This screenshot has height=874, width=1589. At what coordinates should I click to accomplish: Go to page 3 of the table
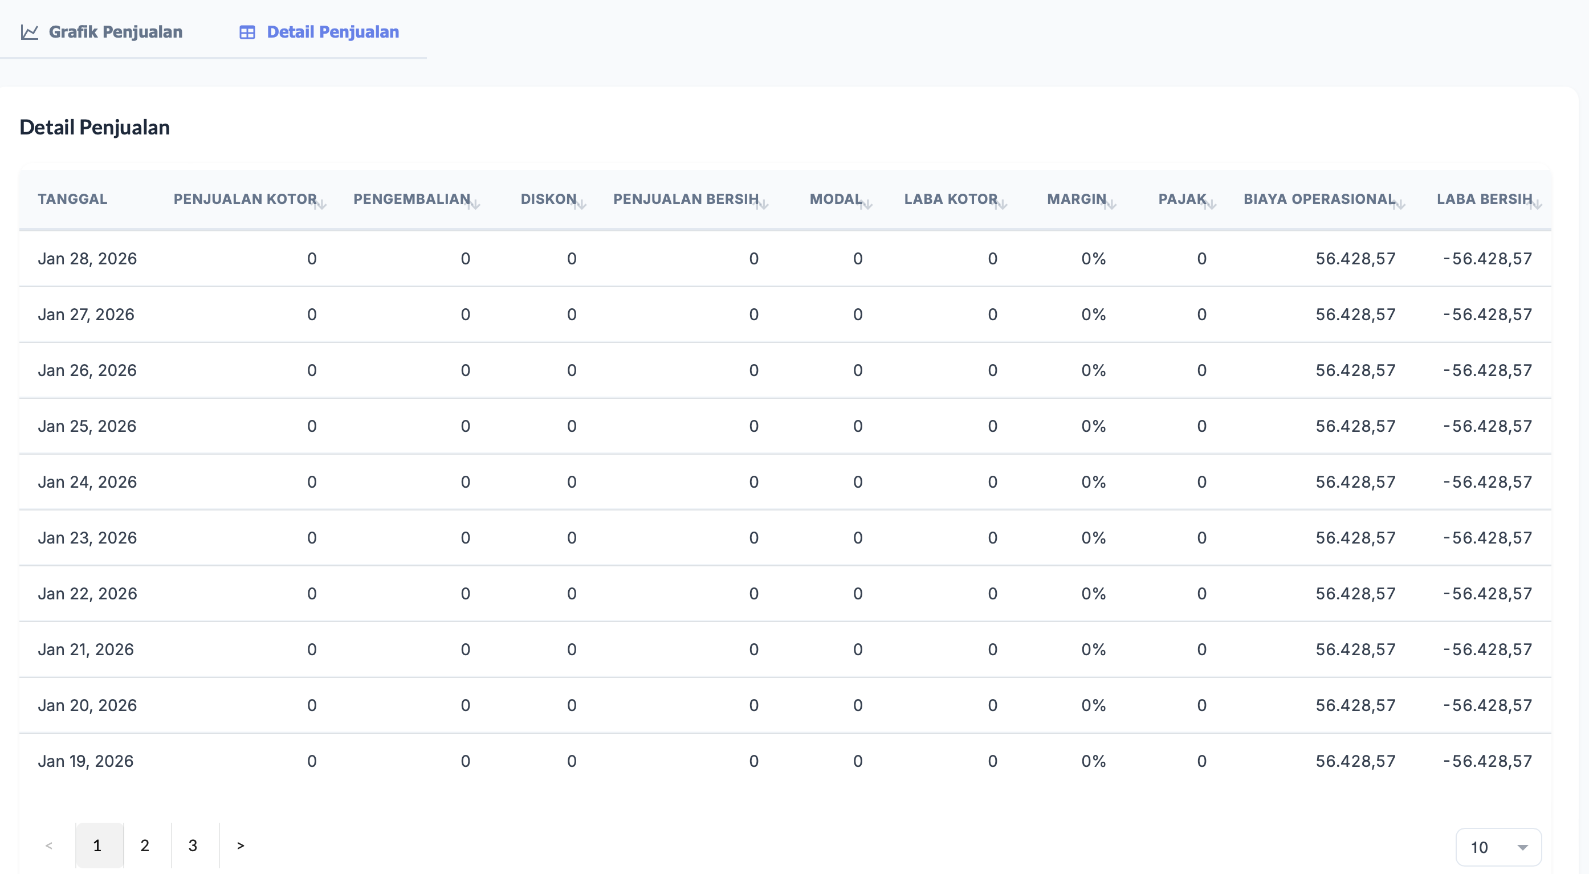tap(193, 845)
